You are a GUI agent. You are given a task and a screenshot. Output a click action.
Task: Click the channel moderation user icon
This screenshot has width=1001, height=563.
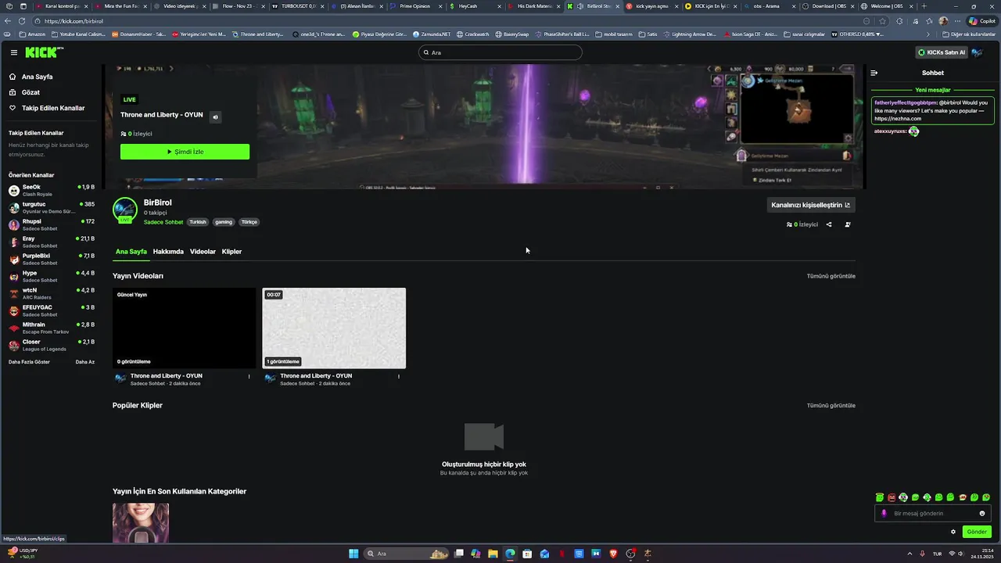pyautogui.click(x=848, y=224)
